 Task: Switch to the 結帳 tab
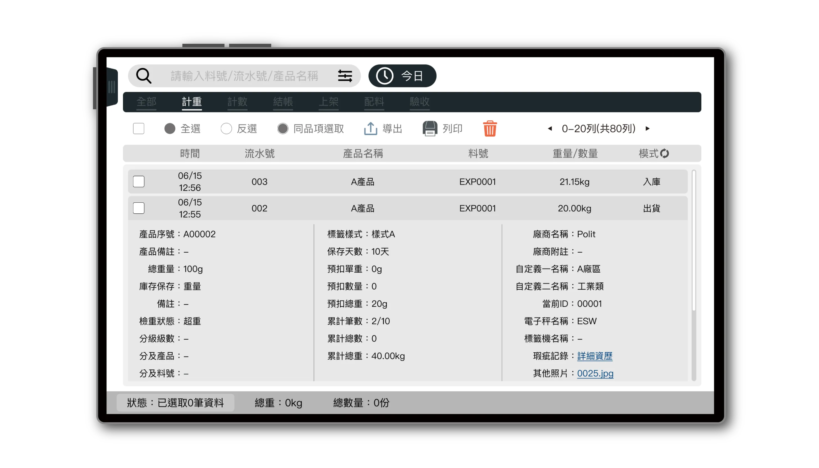click(x=283, y=102)
